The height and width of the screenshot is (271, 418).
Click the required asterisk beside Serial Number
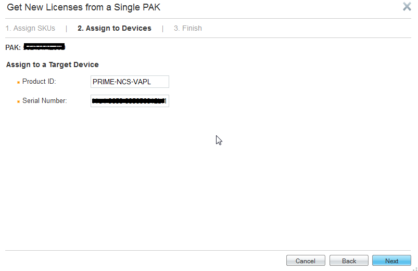(18, 101)
